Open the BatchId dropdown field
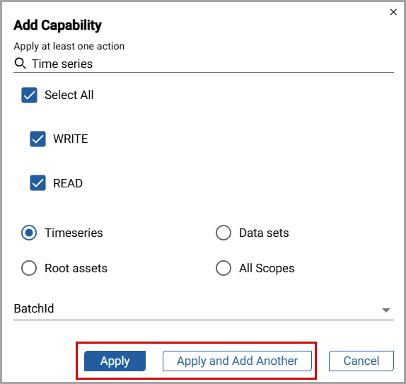Viewport: 406px width, 384px height. tap(204, 309)
